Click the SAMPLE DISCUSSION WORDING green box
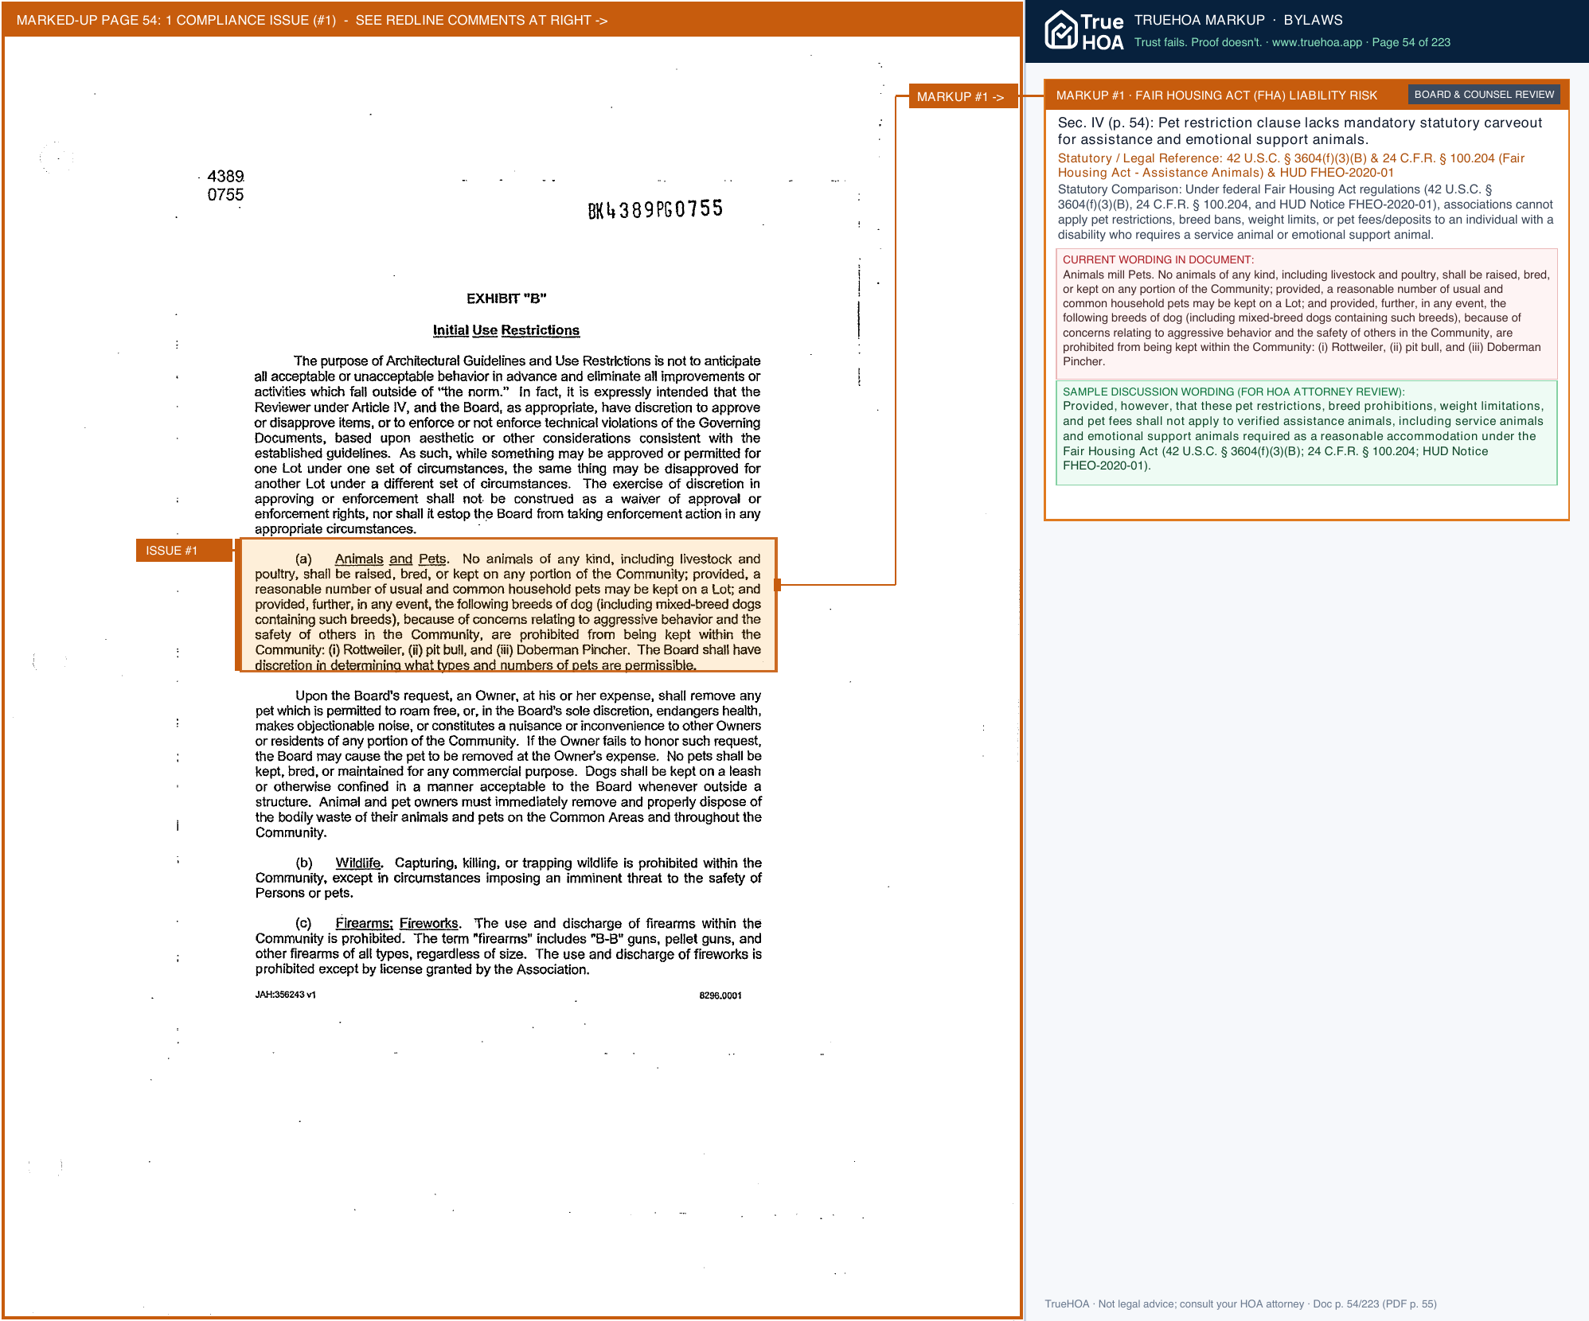The image size is (1589, 1321). pyautogui.click(x=1306, y=433)
